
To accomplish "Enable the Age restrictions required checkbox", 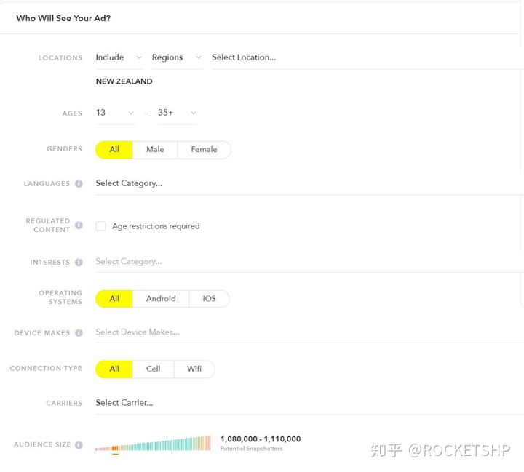I will (100, 226).
